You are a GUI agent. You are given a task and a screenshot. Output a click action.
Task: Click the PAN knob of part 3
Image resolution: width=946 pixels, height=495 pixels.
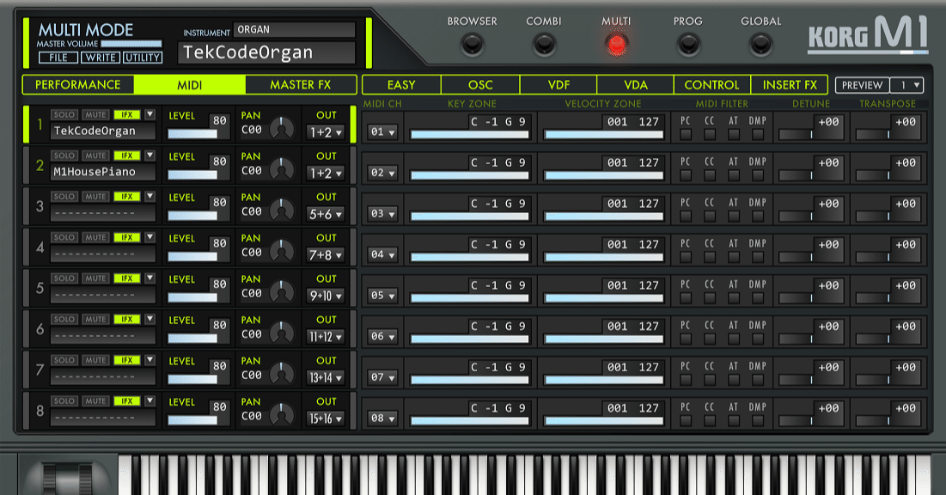[x=282, y=210]
